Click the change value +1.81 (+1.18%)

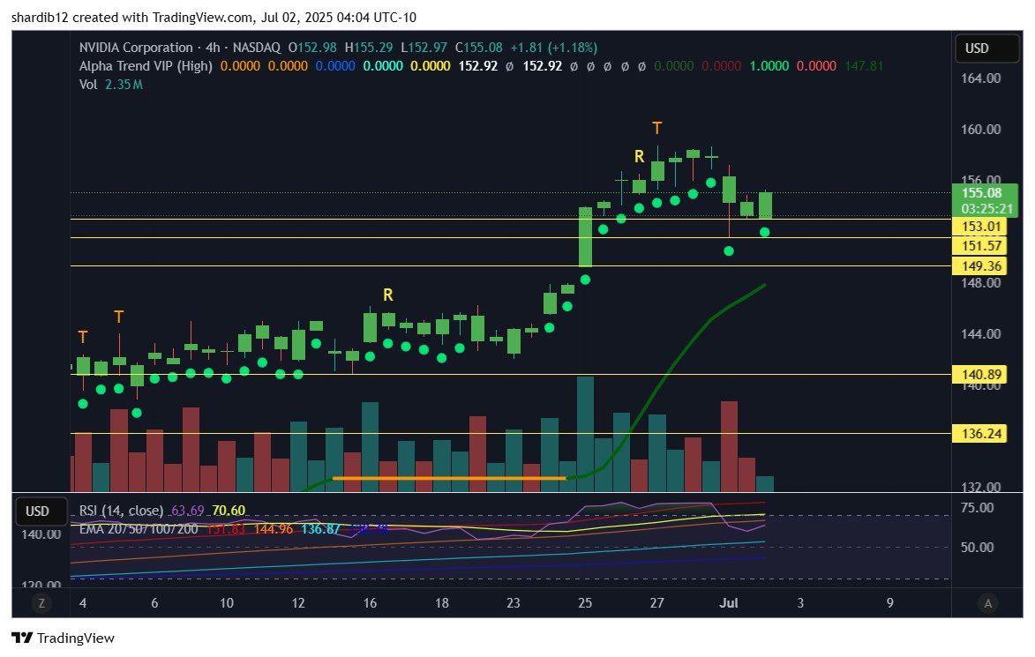[x=554, y=48]
